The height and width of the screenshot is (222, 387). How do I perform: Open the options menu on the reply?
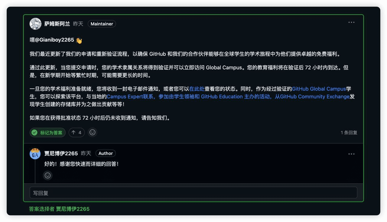(x=351, y=154)
